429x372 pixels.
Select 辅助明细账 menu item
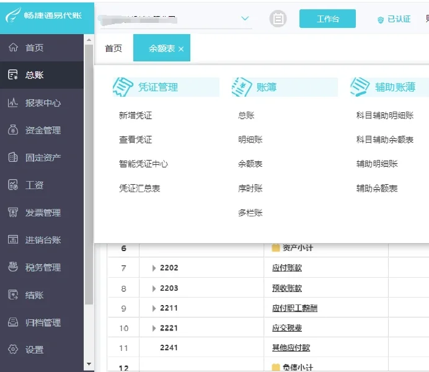click(x=377, y=164)
